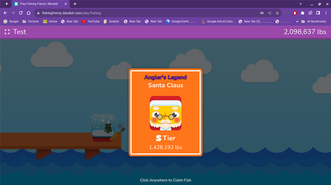
Task: Toggle the browser side panel
Action: pyautogui.click(x=318, y=13)
